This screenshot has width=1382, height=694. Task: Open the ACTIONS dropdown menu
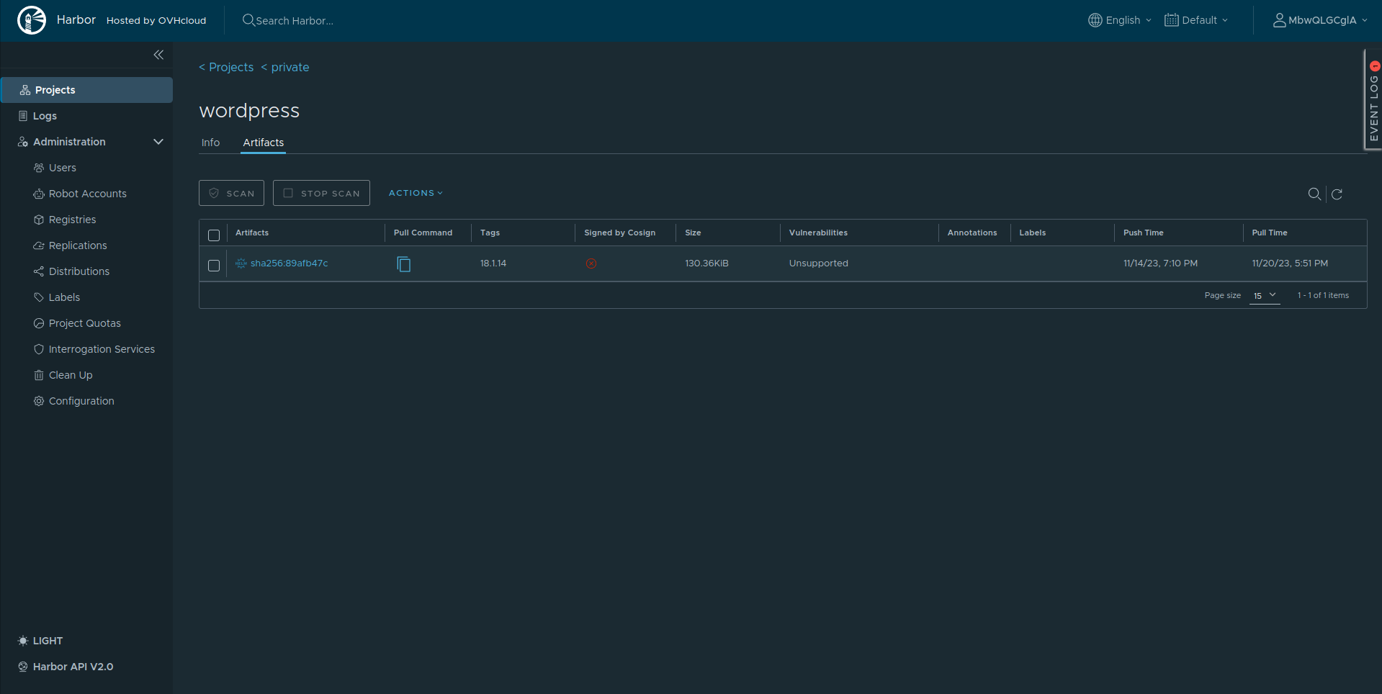click(x=415, y=192)
